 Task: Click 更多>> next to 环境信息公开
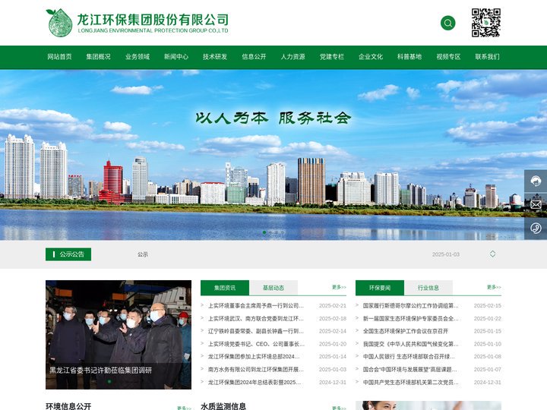(184, 408)
